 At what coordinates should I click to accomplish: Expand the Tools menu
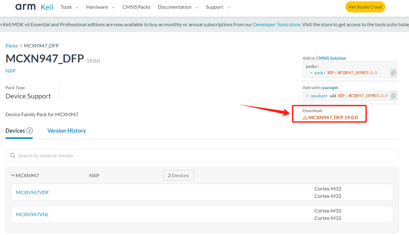pos(70,7)
